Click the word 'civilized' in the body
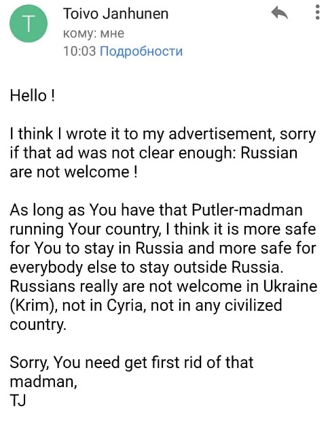Screen dimensions: 330x428 coord(253,306)
